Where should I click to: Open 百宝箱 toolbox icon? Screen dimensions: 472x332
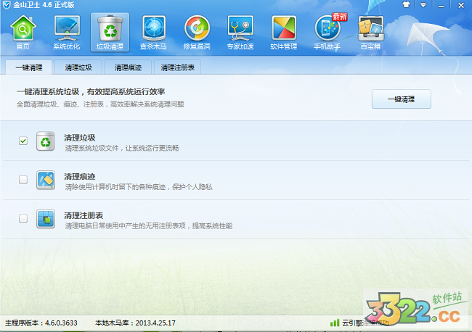[370, 33]
